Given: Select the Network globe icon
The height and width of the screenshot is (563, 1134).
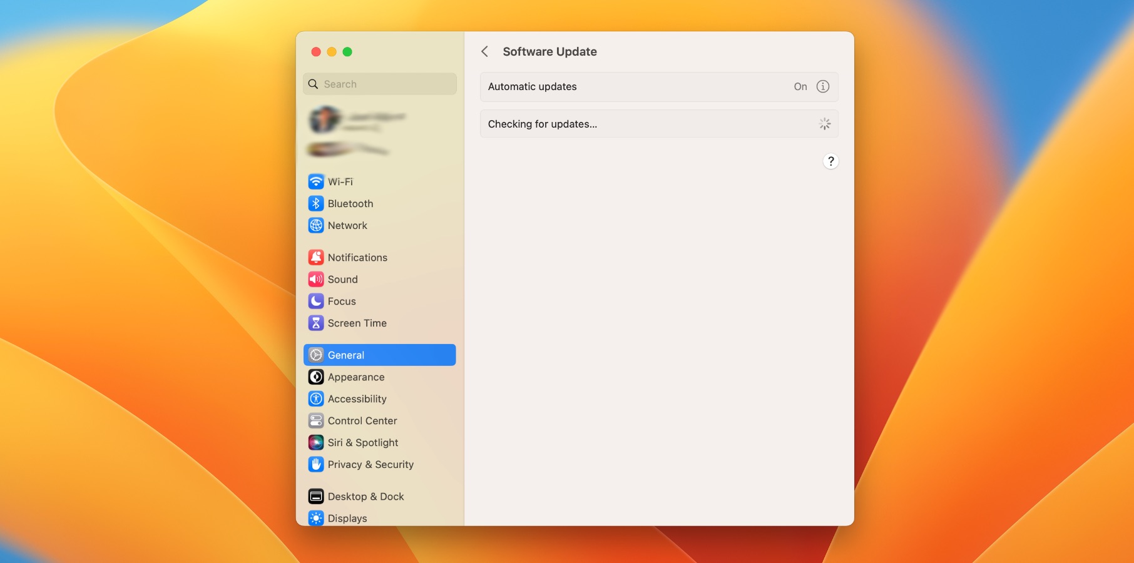Looking at the screenshot, I should point(316,225).
